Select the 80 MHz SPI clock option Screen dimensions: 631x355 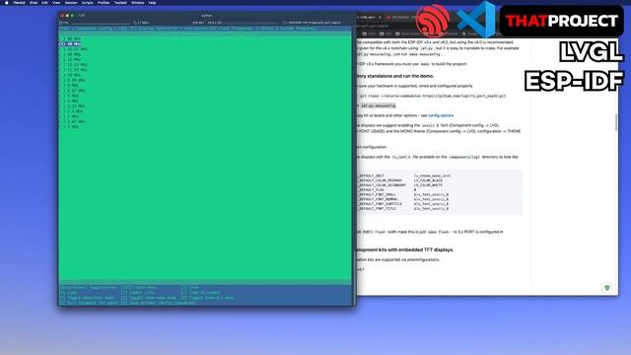click(x=71, y=38)
